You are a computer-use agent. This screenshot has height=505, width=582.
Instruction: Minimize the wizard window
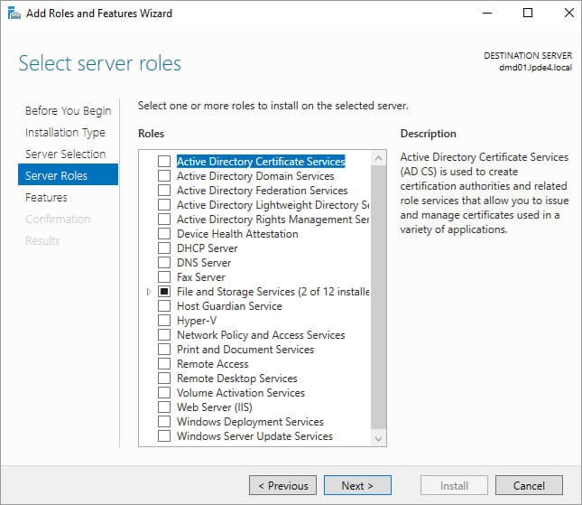[487, 13]
